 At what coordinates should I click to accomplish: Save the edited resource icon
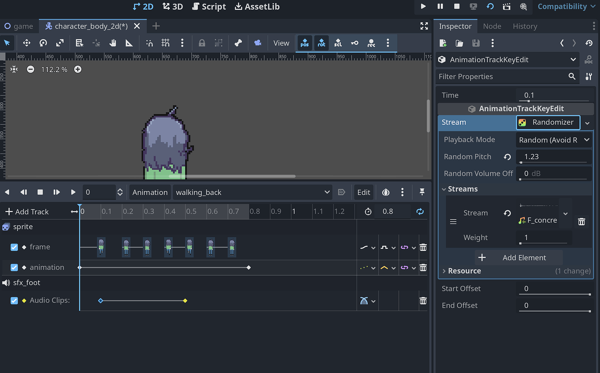pos(476,43)
